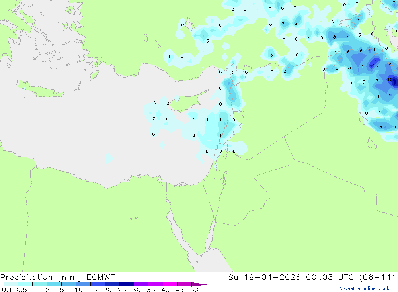This screenshot has width=398, height=292.
Task: Choose the 40–45 mm magenta legend swatch
Action: [170, 284]
